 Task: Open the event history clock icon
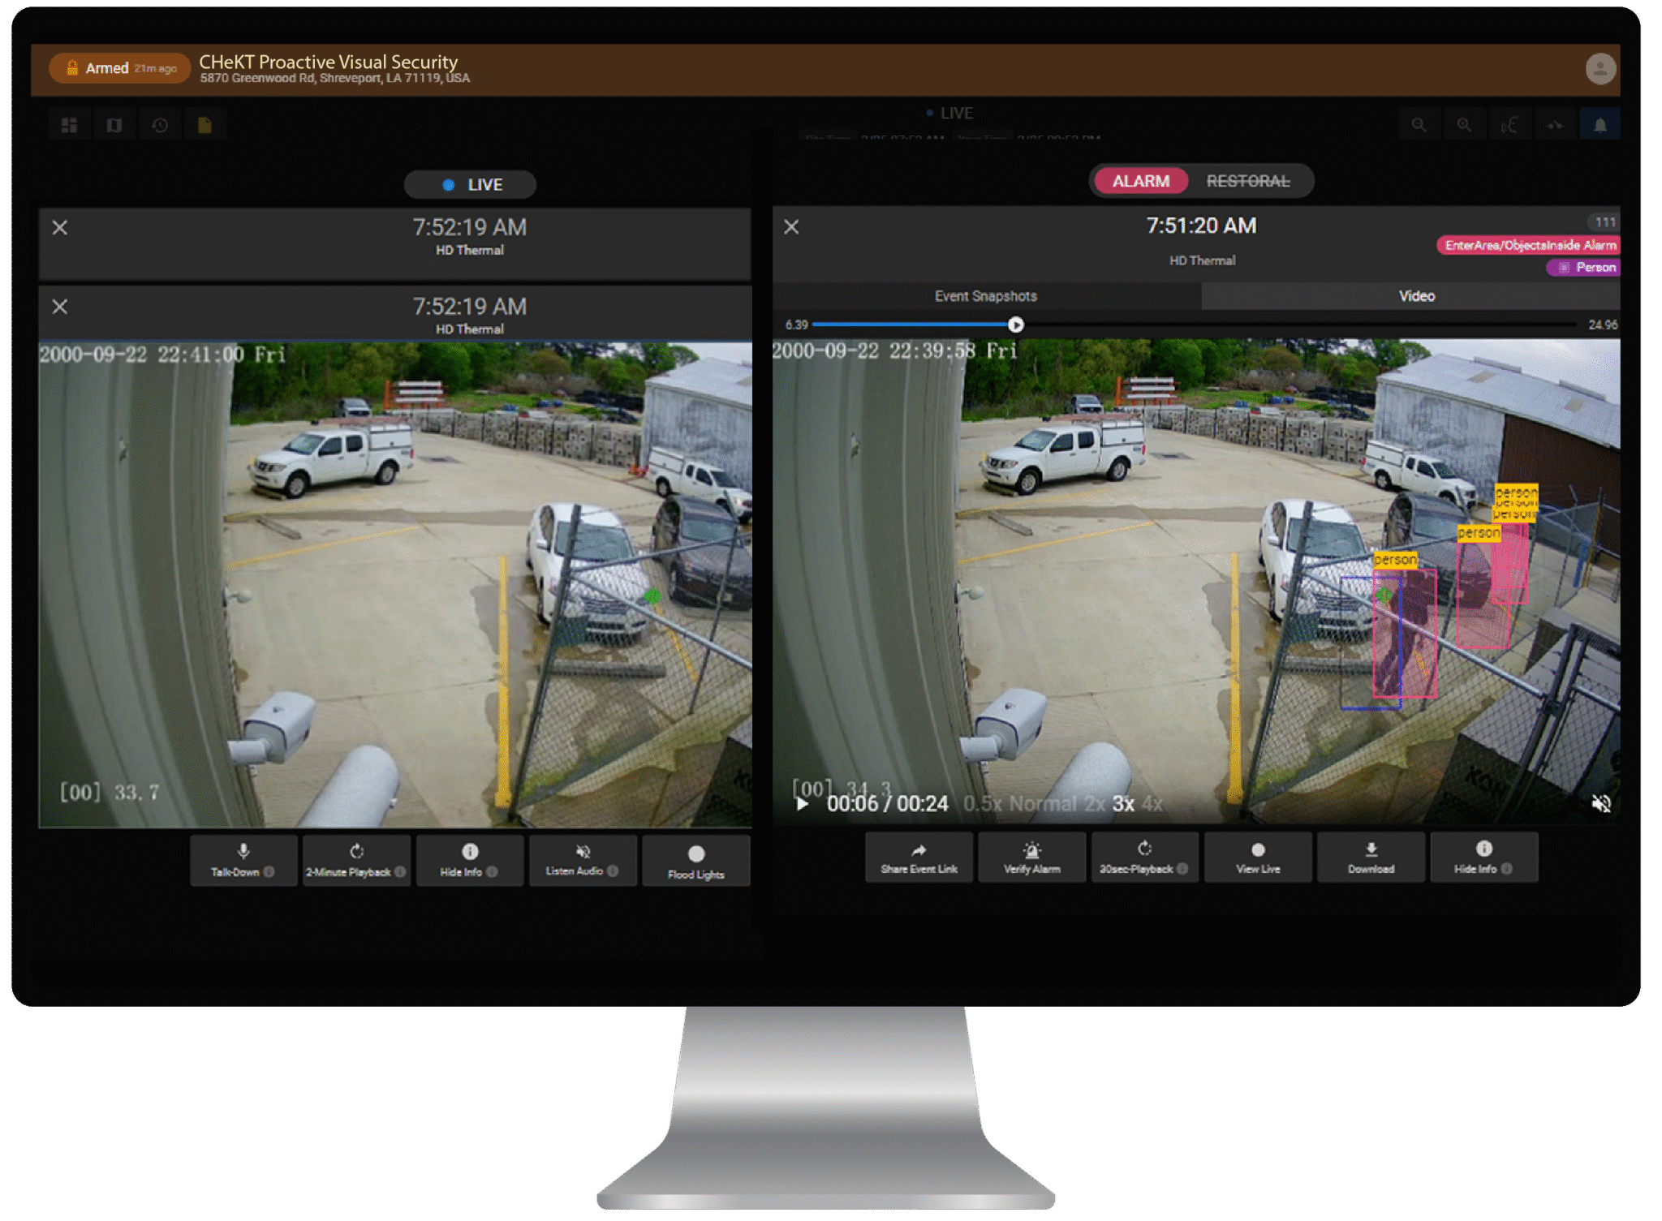160,123
